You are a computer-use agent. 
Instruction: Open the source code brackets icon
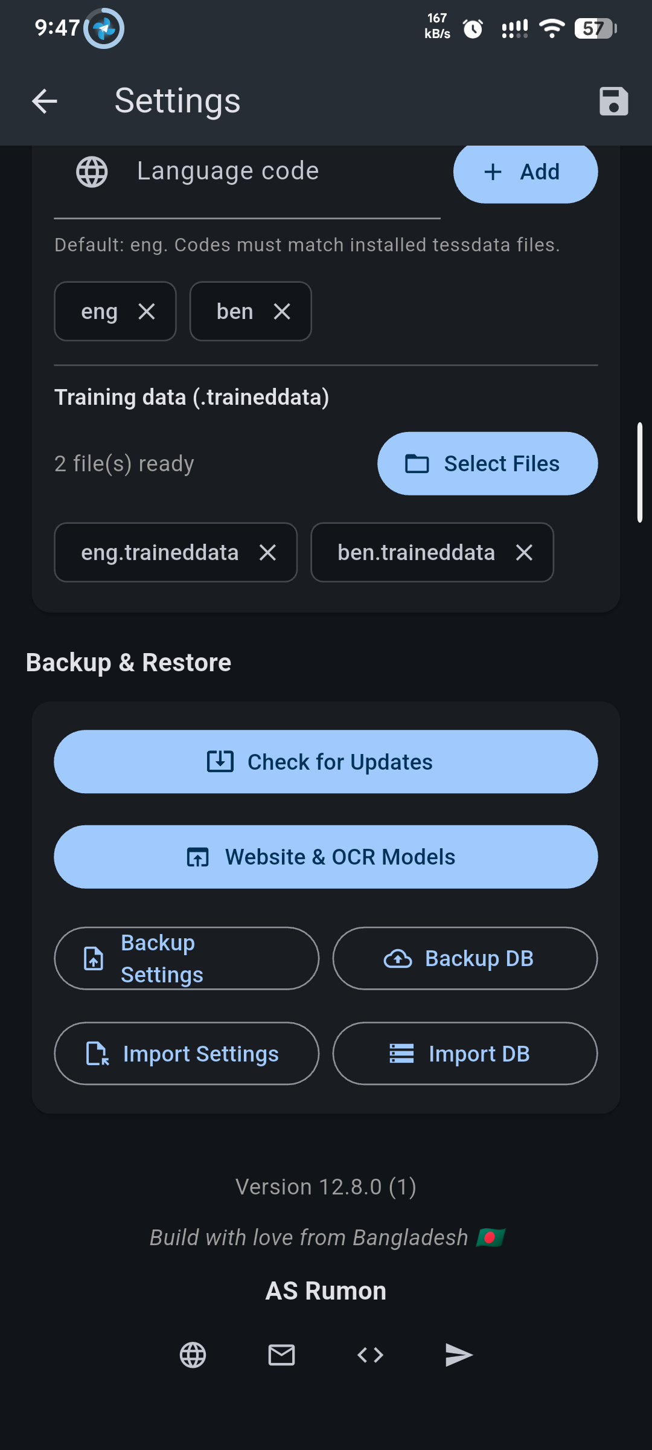point(370,1355)
